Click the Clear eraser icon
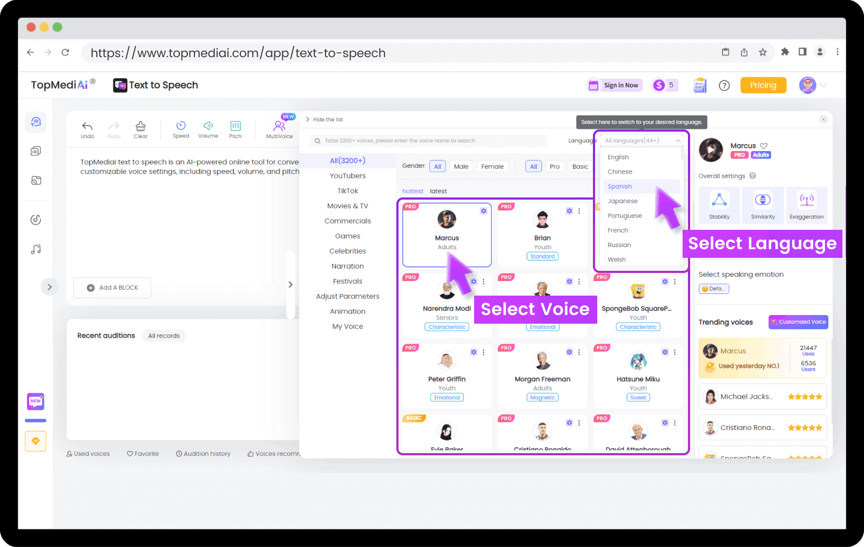 click(140, 126)
